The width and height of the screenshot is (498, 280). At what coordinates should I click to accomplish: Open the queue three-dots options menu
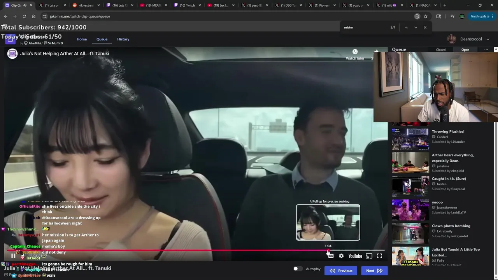click(x=486, y=50)
